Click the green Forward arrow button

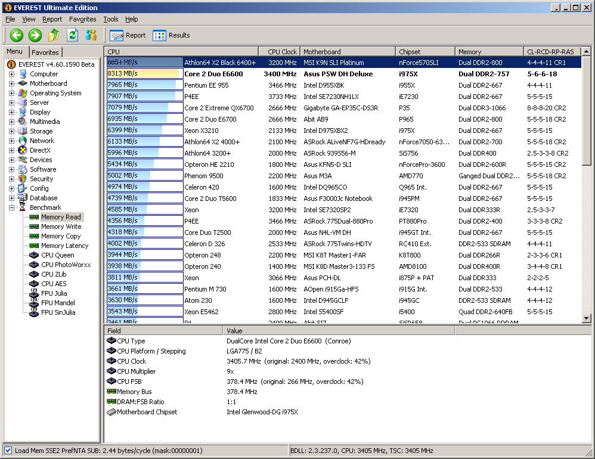point(35,35)
